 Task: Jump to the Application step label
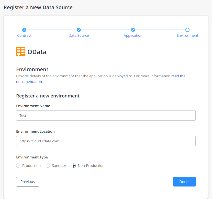coord(133,35)
